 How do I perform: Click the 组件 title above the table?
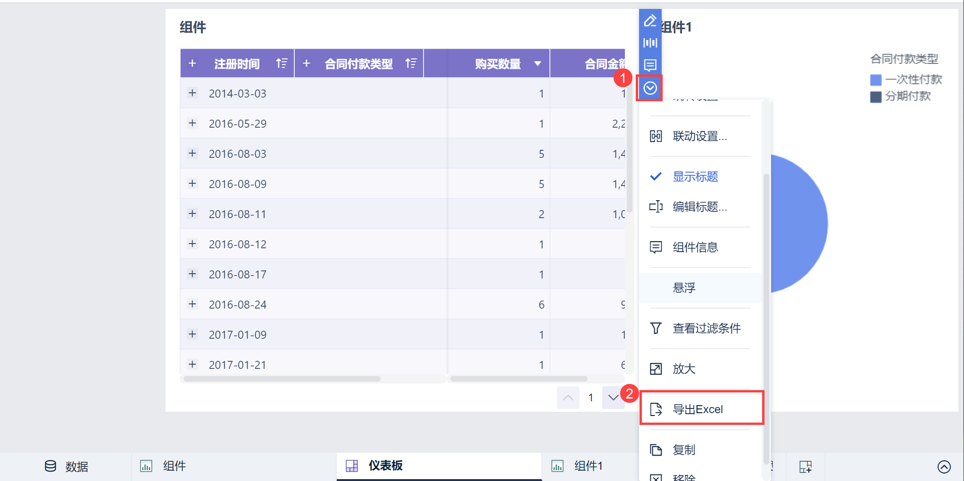pyautogui.click(x=193, y=27)
